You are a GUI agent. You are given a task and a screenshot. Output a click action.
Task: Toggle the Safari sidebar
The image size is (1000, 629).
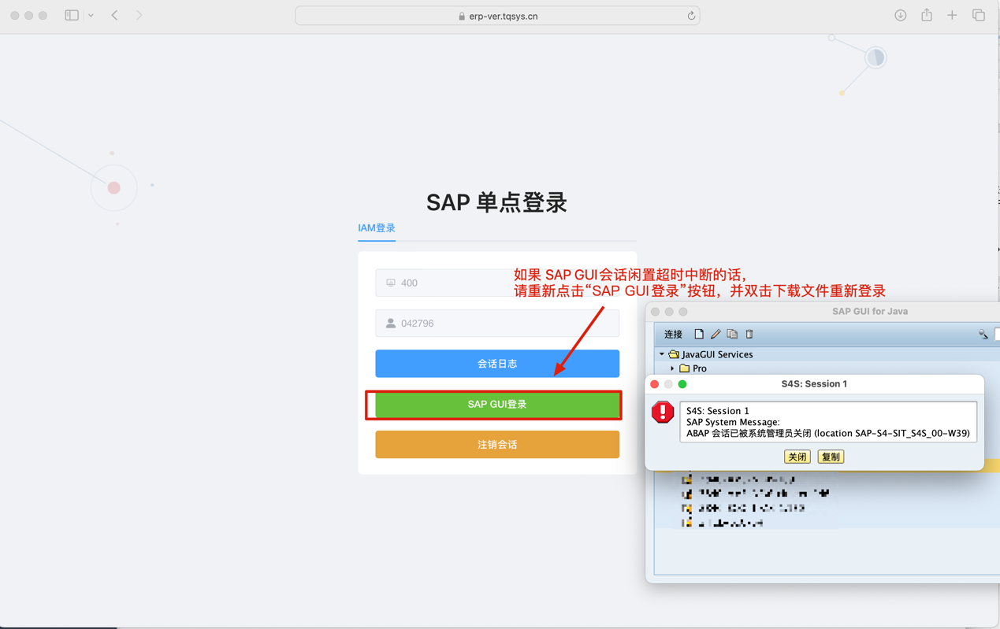72,16
